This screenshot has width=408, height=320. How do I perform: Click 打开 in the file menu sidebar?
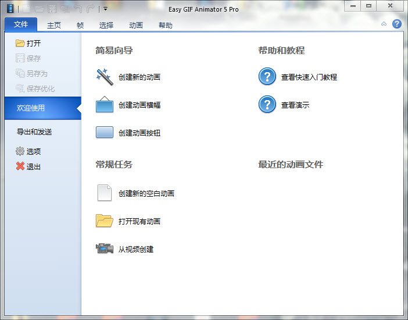tap(28, 43)
